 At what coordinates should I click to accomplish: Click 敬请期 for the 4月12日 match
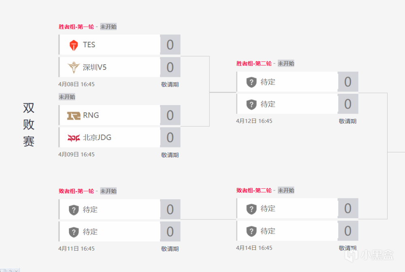[347, 121]
